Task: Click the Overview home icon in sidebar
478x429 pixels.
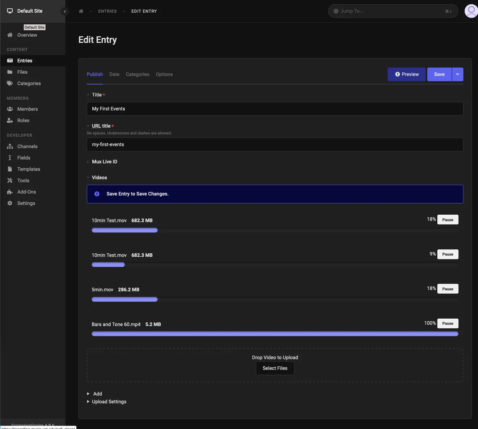Action: click(x=10, y=35)
